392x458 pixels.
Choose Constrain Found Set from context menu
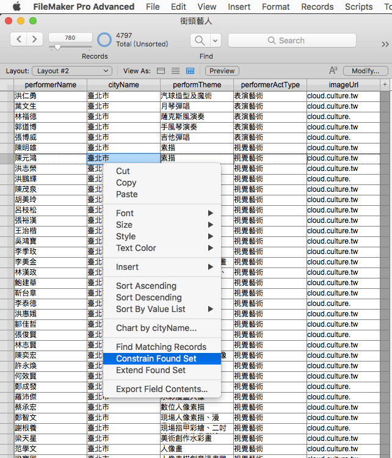(x=156, y=358)
